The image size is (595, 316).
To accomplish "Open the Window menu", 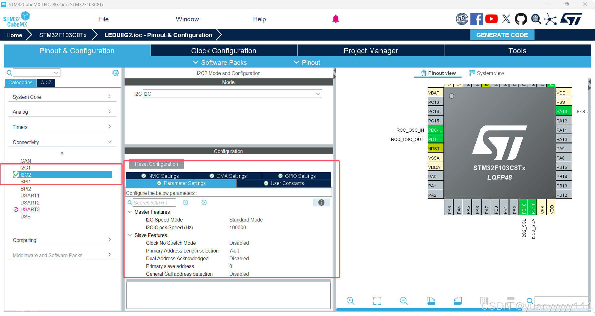I will coord(187,19).
